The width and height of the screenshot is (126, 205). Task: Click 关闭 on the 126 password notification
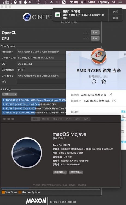click(x=116, y=12)
